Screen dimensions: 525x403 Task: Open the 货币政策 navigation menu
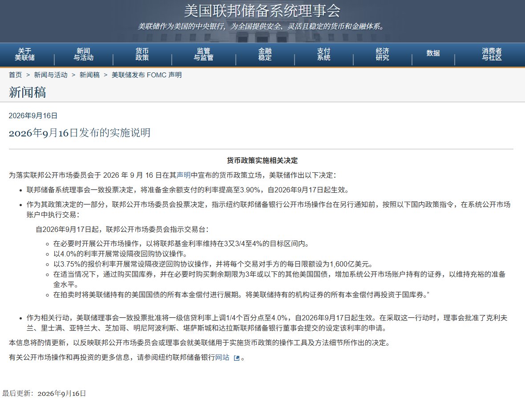[x=142, y=54]
